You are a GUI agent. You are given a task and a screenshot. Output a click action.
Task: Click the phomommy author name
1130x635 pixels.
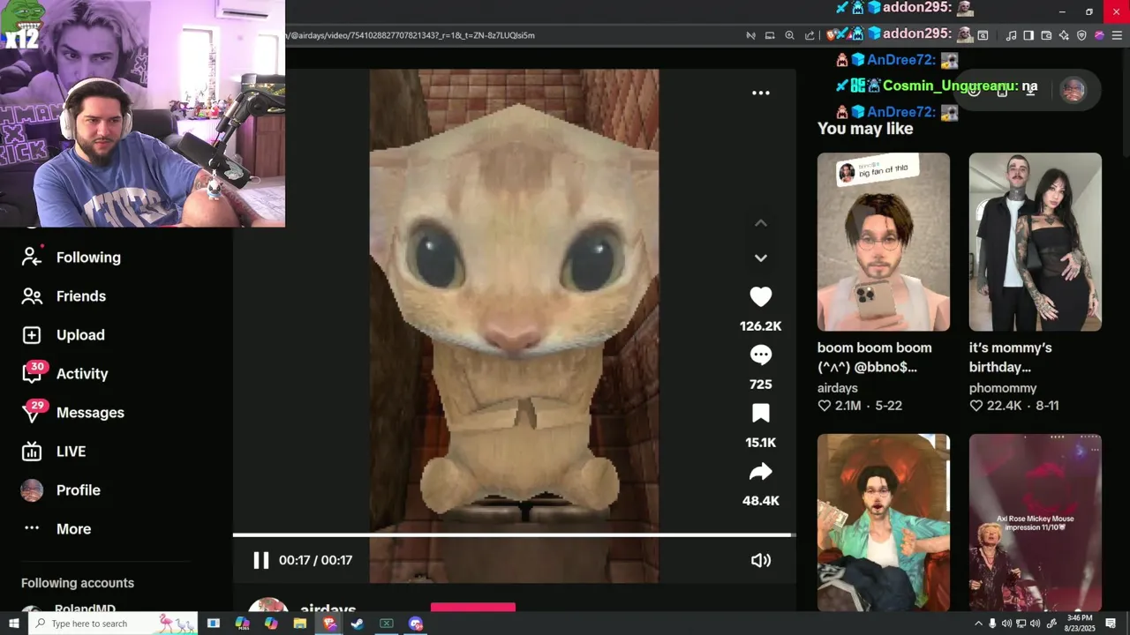click(1003, 388)
